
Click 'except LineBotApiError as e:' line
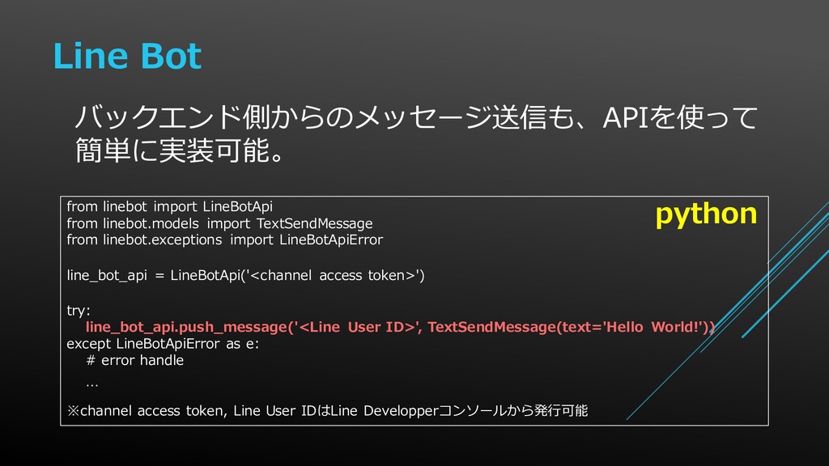(163, 344)
